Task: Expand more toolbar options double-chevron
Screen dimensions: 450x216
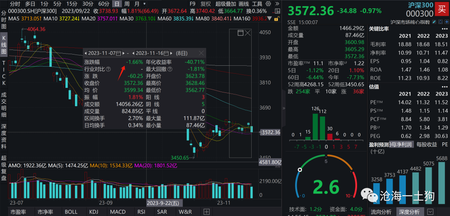Action: click(277, 4)
